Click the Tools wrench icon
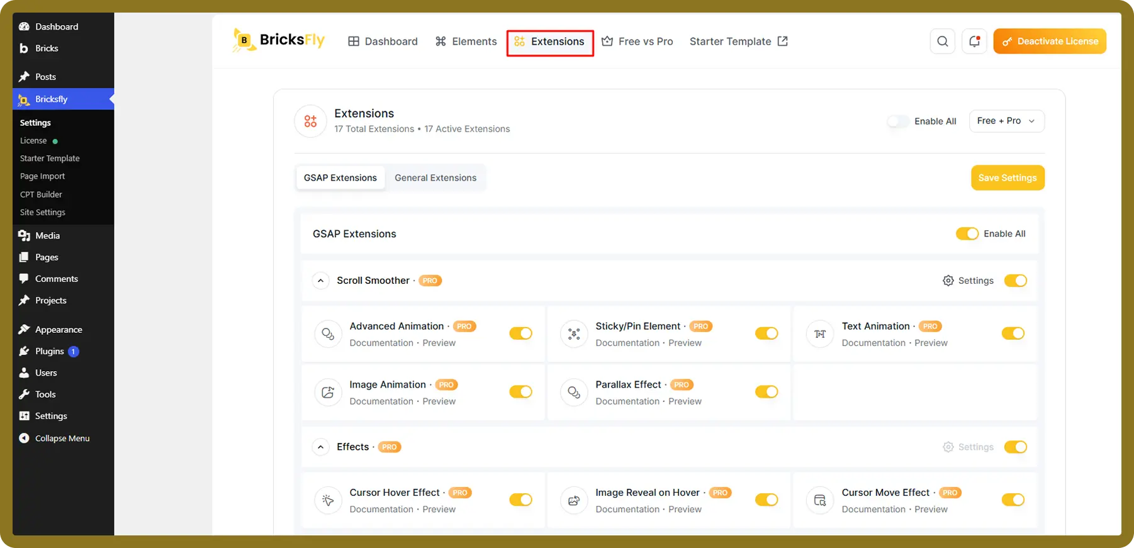This screenshot has height=548, width=1134. pyautogui.click(x=24, y=394)
